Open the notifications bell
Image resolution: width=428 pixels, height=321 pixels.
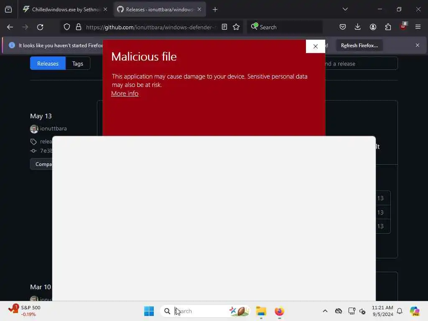point(400,311)
